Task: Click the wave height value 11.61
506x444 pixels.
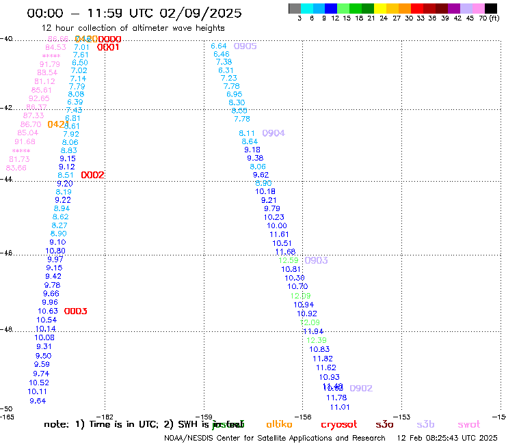Action: (x=279, y=235)
